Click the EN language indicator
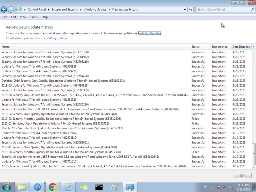 (205, 186)
